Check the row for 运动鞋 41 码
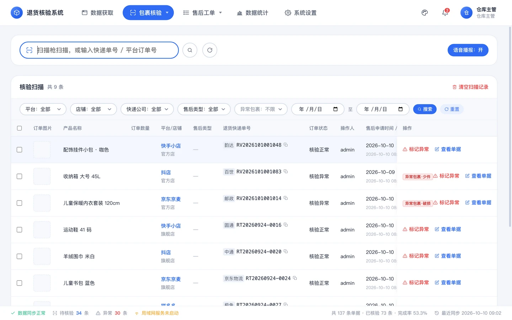The width and height of the screenshot is (512, 320). [20, 230]
